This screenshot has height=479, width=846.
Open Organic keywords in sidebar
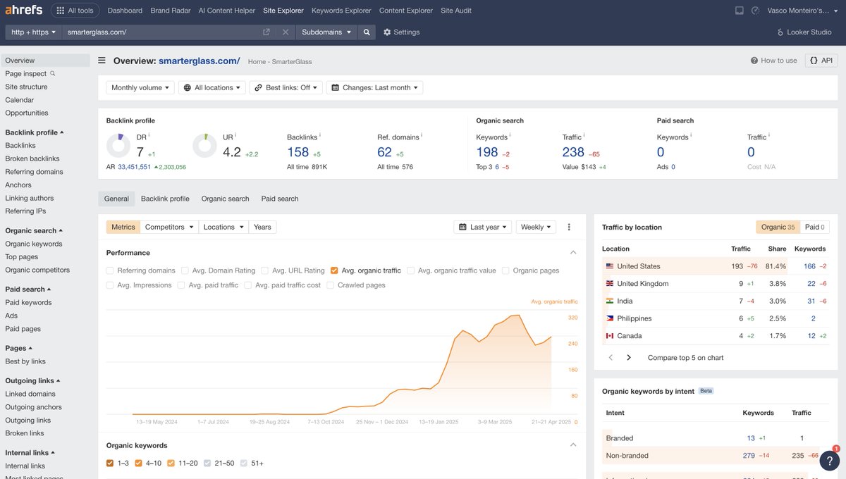click(x=34, y=244)
